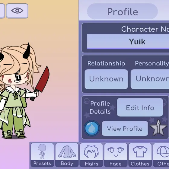Toggle UI visibility with the eye icon
169x169 pixels.
pyautogui.click(x=17, y=11)
